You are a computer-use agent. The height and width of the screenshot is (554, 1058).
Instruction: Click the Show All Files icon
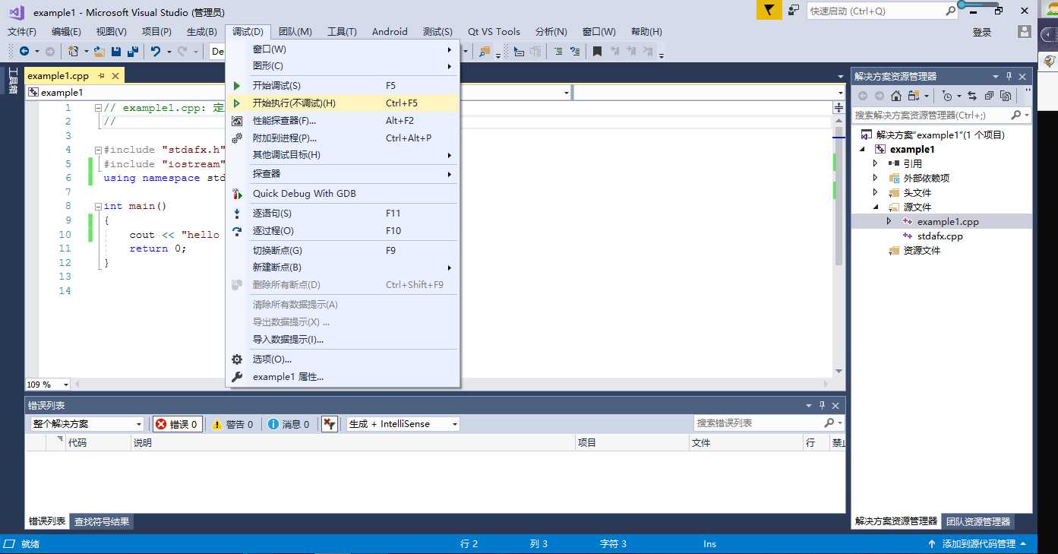(x=1006, y=96)
